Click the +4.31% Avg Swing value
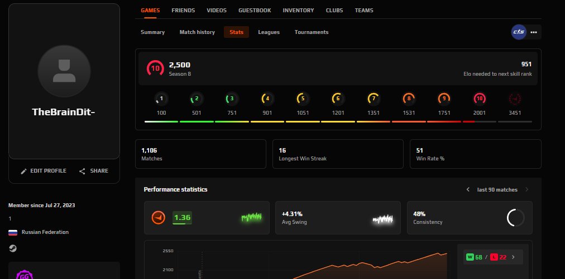This screenshot has width=565, height=279. pos(292,214)
